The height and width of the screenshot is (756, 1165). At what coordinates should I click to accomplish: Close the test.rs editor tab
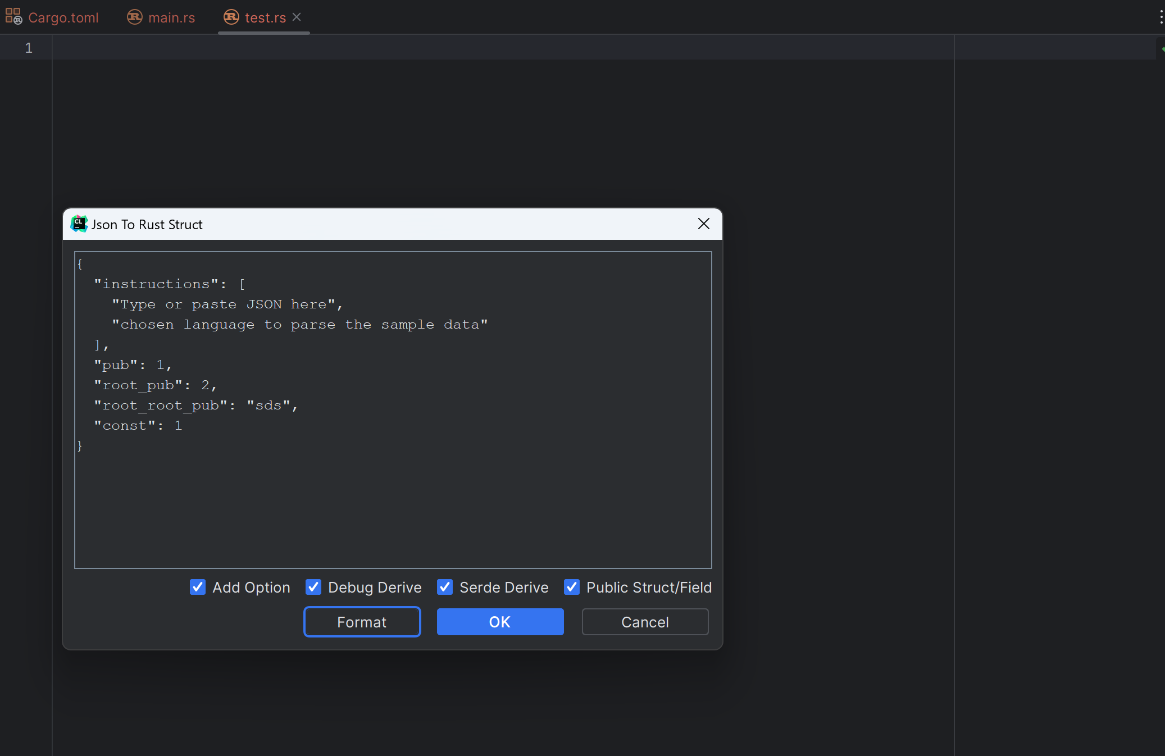point(297,17)
